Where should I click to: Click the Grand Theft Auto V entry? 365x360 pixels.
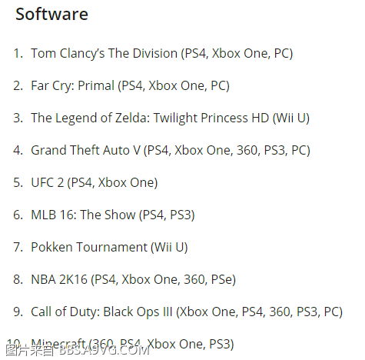171,151
